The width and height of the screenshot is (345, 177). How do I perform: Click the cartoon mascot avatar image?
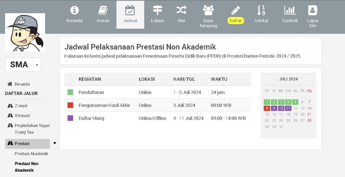25,32
